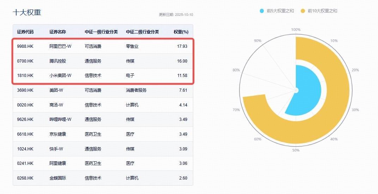Viewport: 378px width, 194px height.
Task: Open the 美团-W security entry
Action: coord(56,90)
